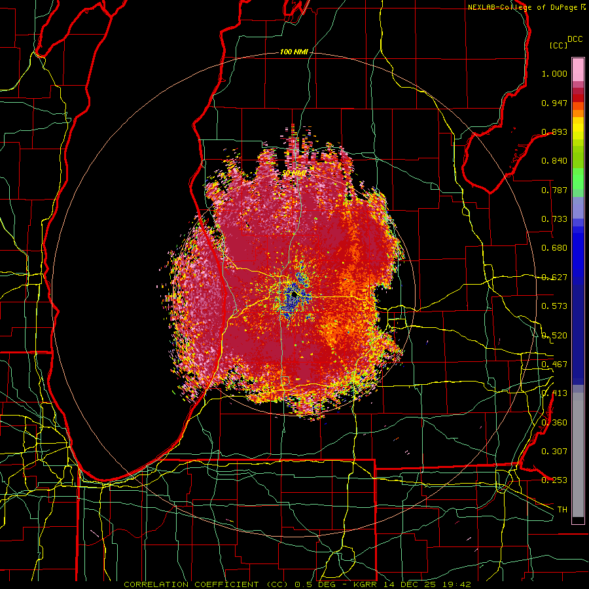Viewport: 589px width, 589px height.
Task: Select the 0.413 legend value
Action: (x=554, y=393)
